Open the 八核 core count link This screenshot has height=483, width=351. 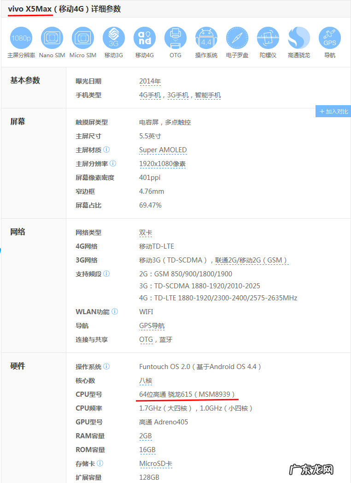146,381
